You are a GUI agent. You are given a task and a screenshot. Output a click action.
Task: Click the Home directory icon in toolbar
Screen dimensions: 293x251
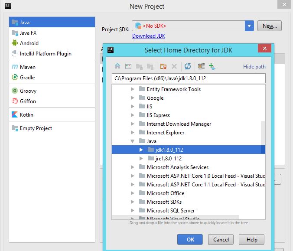[x=117, y=66]
